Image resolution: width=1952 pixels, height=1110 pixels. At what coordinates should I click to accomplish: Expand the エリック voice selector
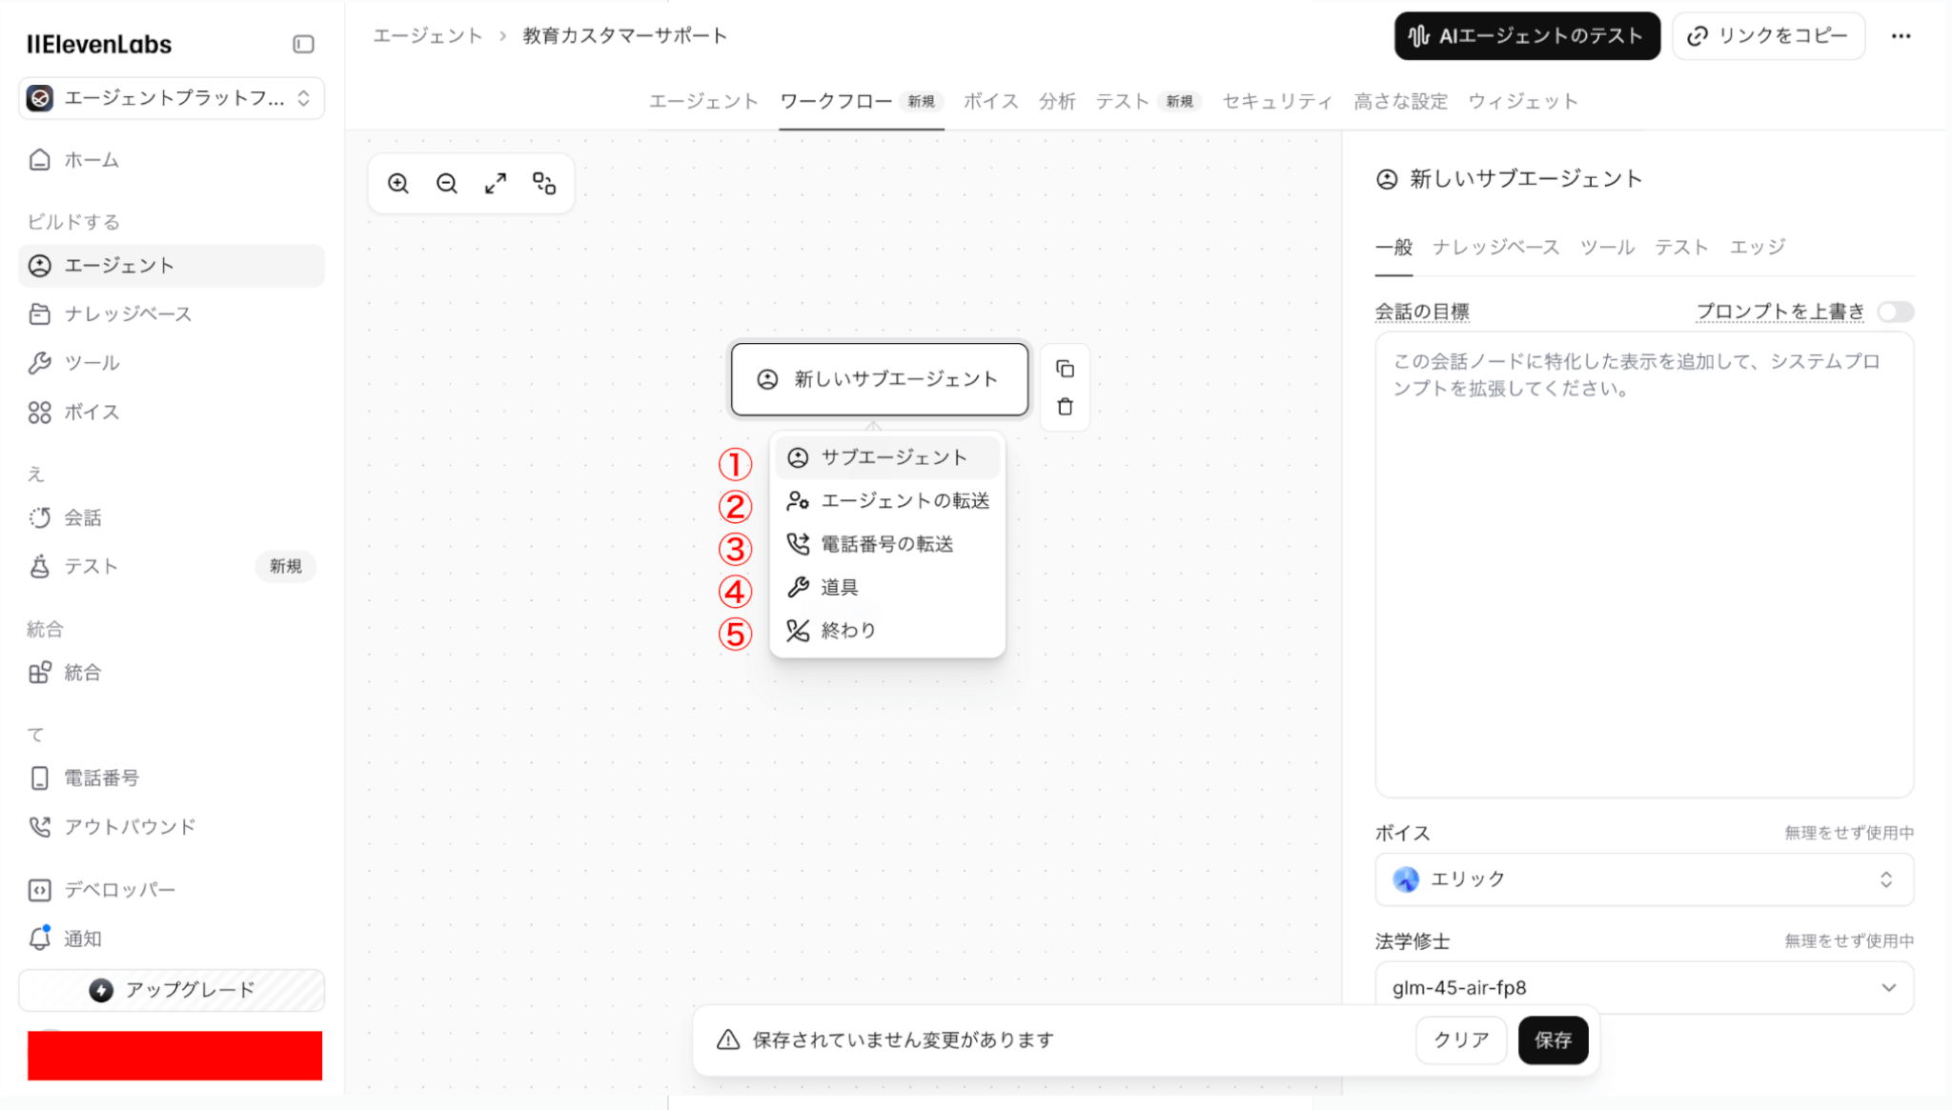[1643, 878]
